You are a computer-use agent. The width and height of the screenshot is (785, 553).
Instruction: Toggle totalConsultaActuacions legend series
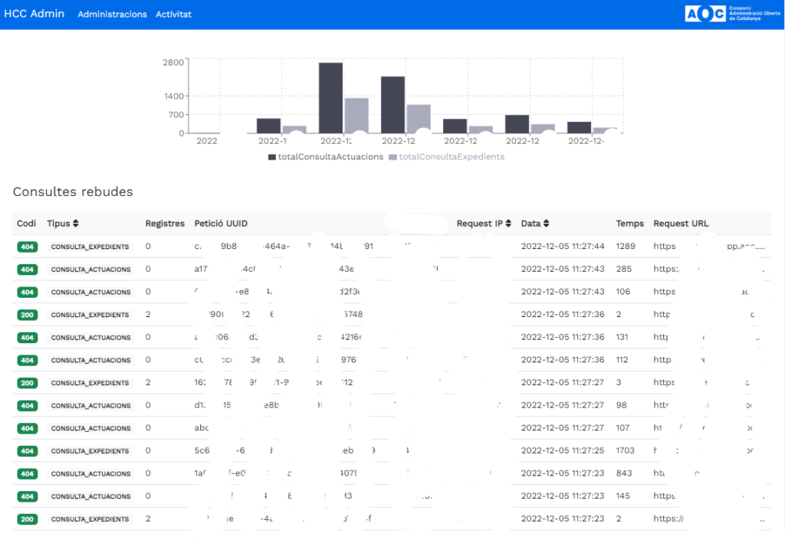(x=325, y=157)
